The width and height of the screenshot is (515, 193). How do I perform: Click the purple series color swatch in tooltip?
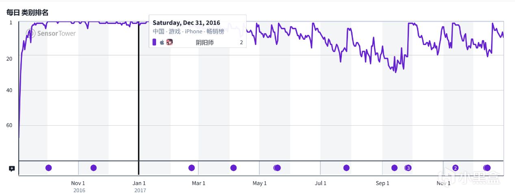[x=154, y=42]
